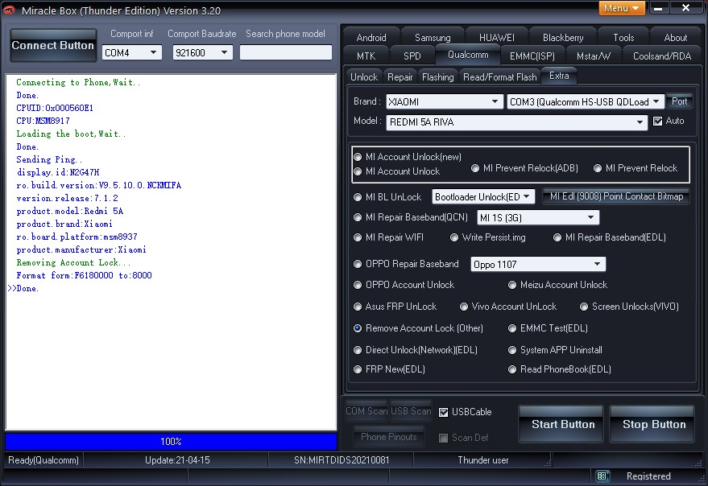Select MI Account Unlock(new) radio

pyautogui.click(x=358, y=157)
